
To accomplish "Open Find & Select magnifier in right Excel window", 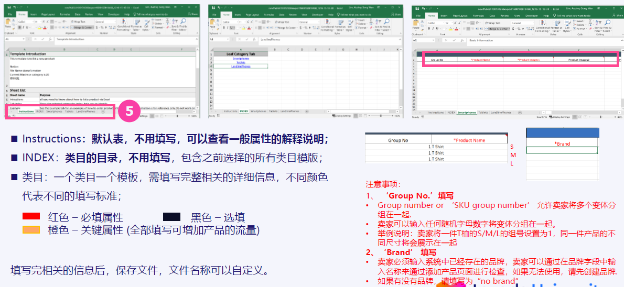I will click(x=607, y=26).
